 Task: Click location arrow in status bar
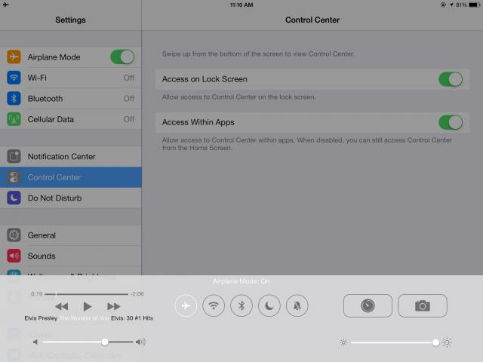point(451,5)
